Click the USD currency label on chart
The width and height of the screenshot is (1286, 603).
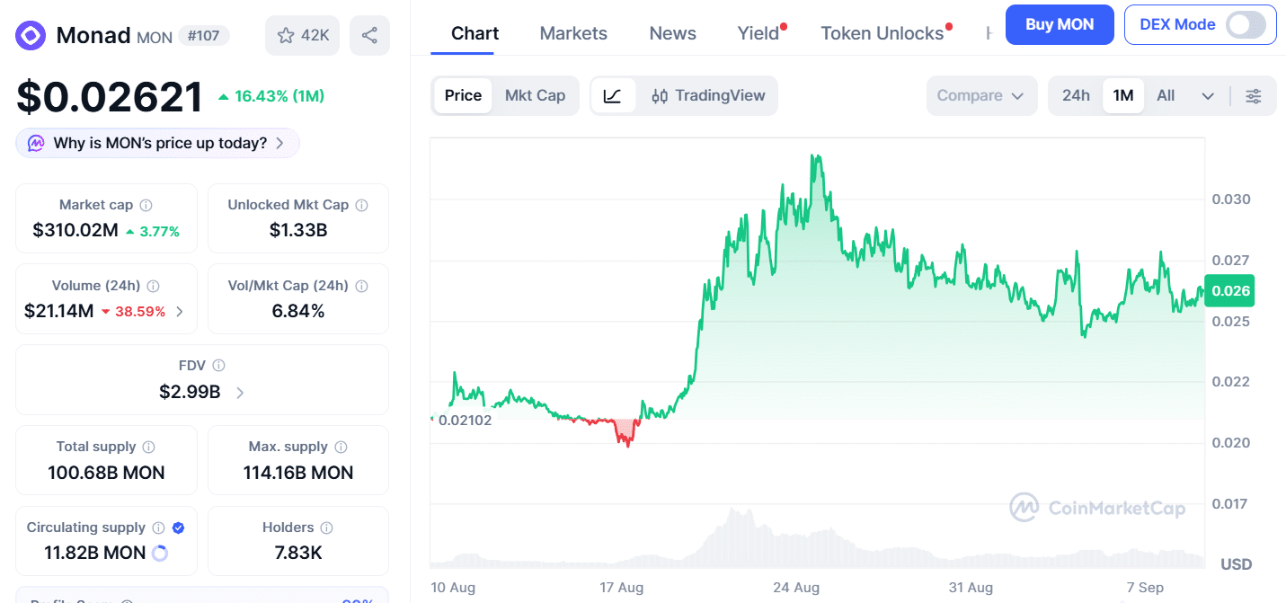pyautogui.click(x=1237, y=565)
